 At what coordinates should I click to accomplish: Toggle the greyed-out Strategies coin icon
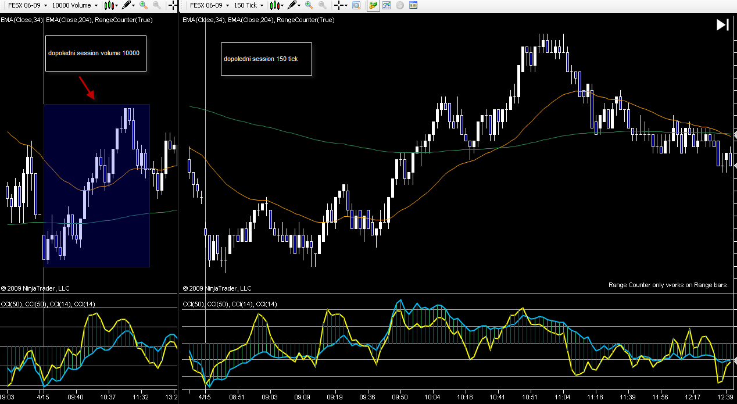pyautogui.click(x=399, y=5)
